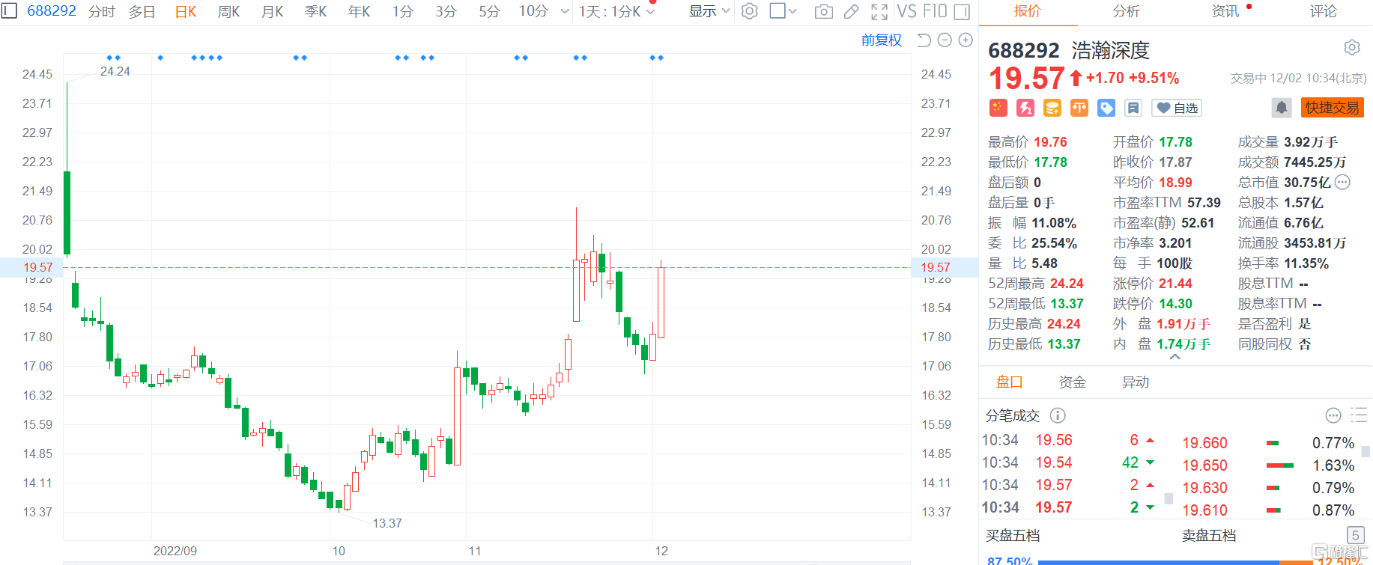The image size is (1373, 565).
Task: Click the blue price tag icon
Action: 1106,108
